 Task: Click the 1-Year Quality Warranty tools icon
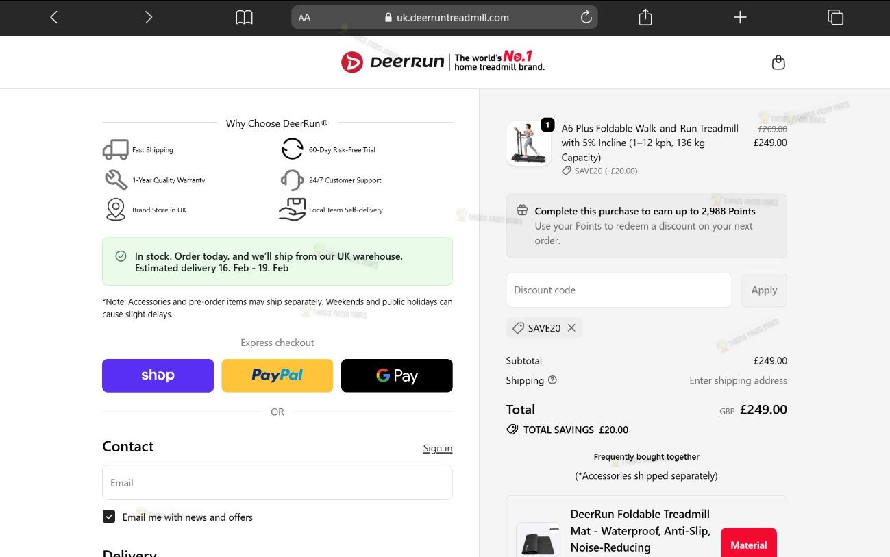coord(116,180)
